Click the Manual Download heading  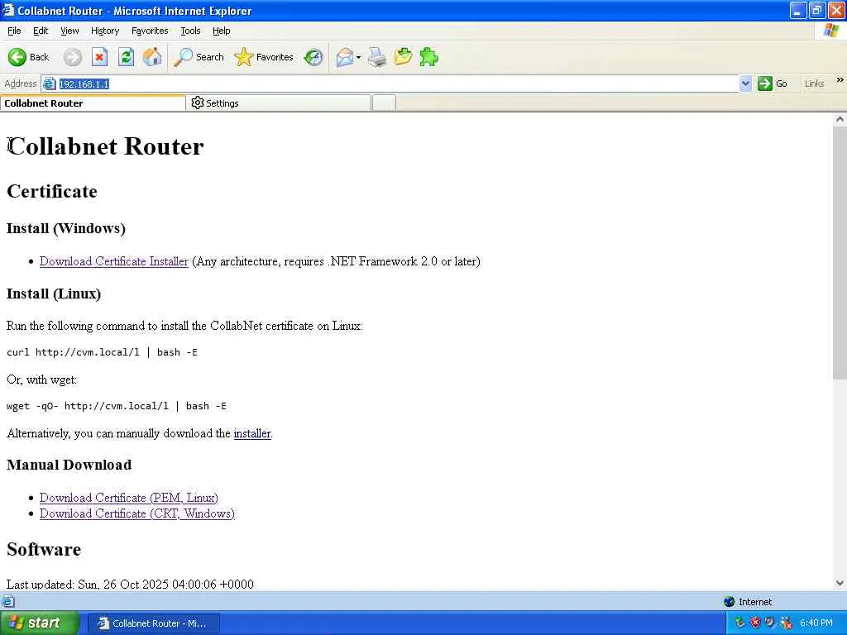[x=69, y=465]
